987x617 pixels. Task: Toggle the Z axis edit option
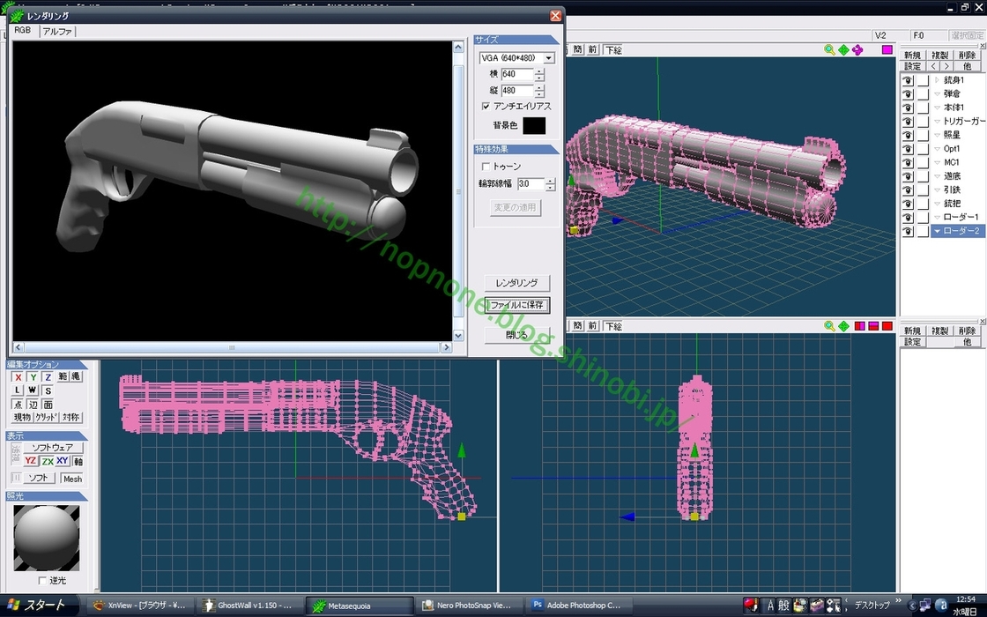click(48, 377)
